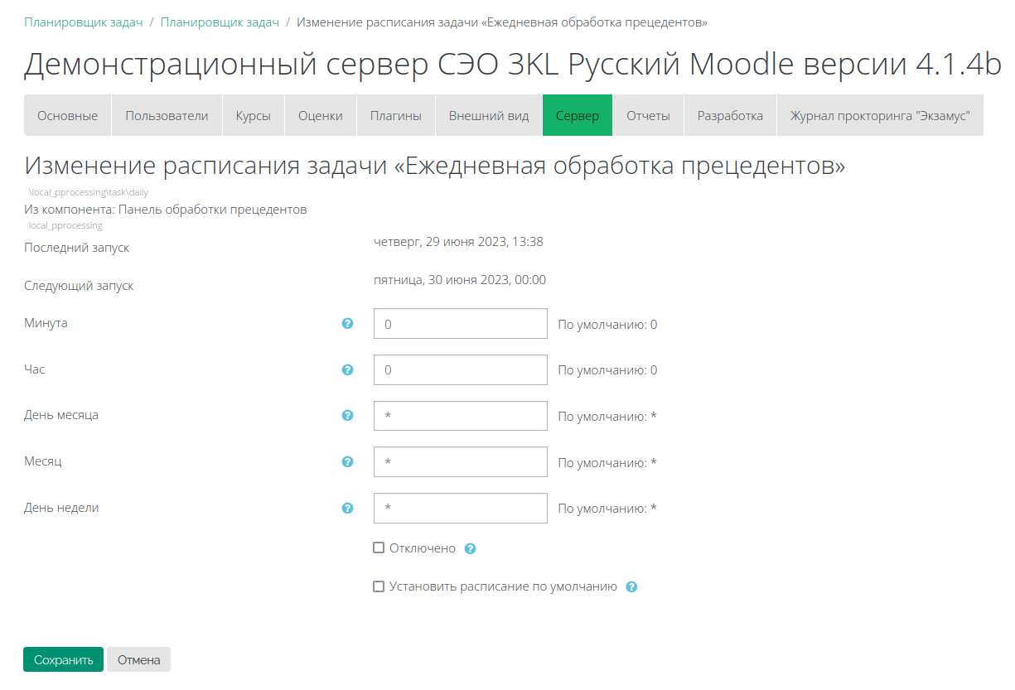Click Изменение расписания задачи page heading
The width and height of the screenshot is (1015, 690).
pyautogui.click(x=435, y=166)
